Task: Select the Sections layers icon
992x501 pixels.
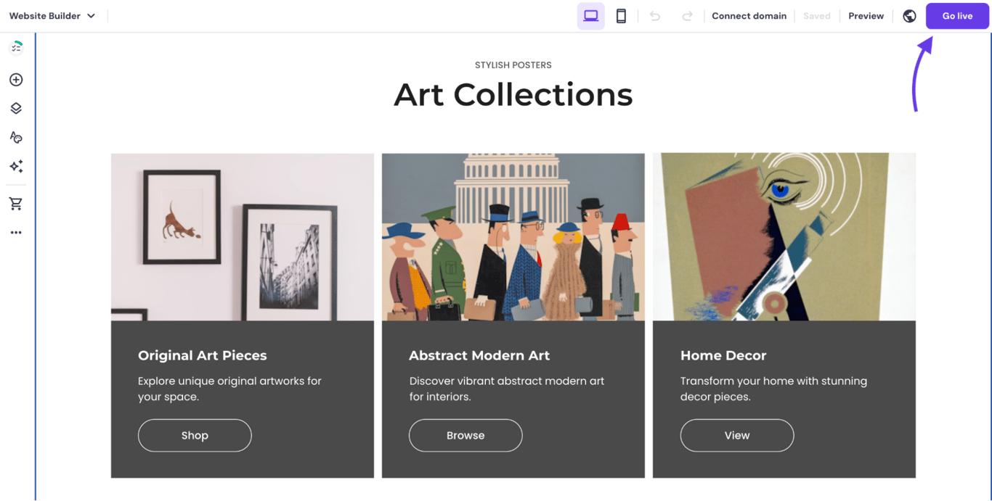Action: (15, 108)
